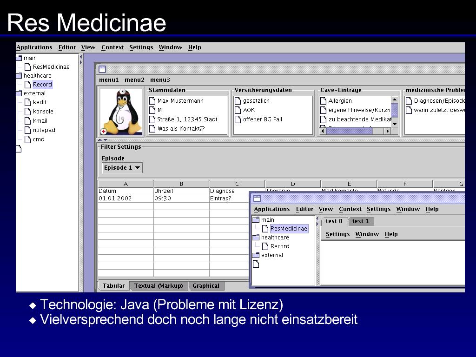Collapse the external folder in left tree
This screenshot has height=357, width=476.
(19, 93)
